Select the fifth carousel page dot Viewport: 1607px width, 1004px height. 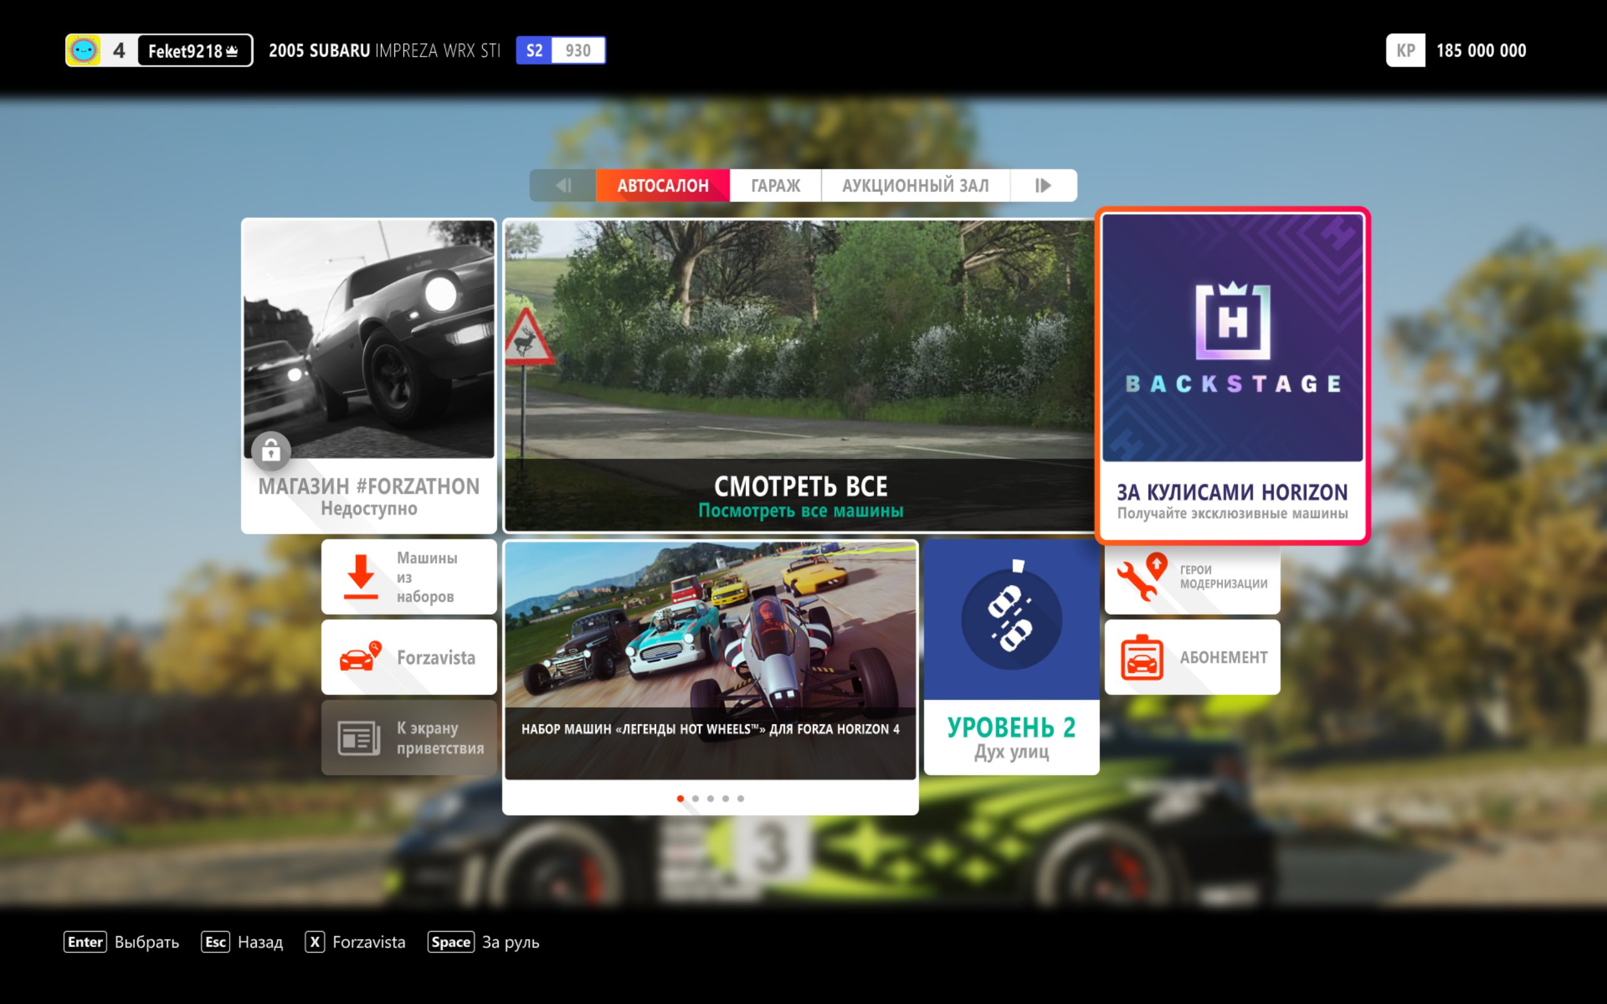point(741,798)
